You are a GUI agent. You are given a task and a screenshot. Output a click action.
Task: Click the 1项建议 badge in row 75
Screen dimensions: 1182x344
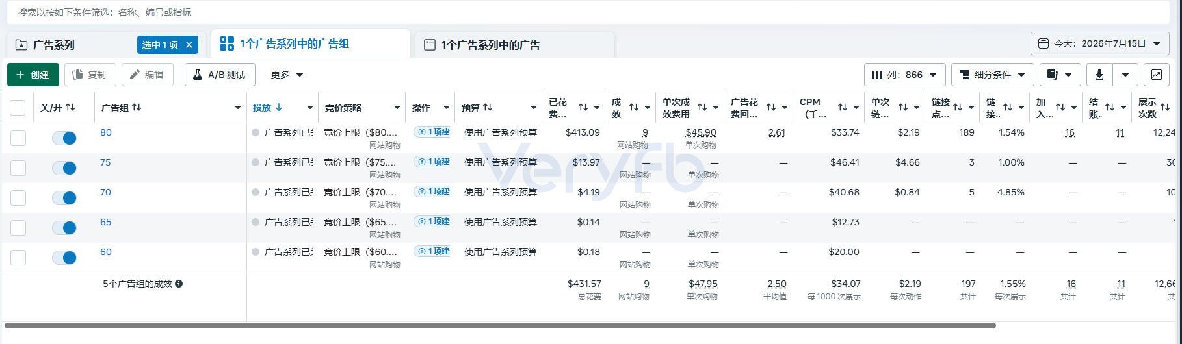coord(433,162)
